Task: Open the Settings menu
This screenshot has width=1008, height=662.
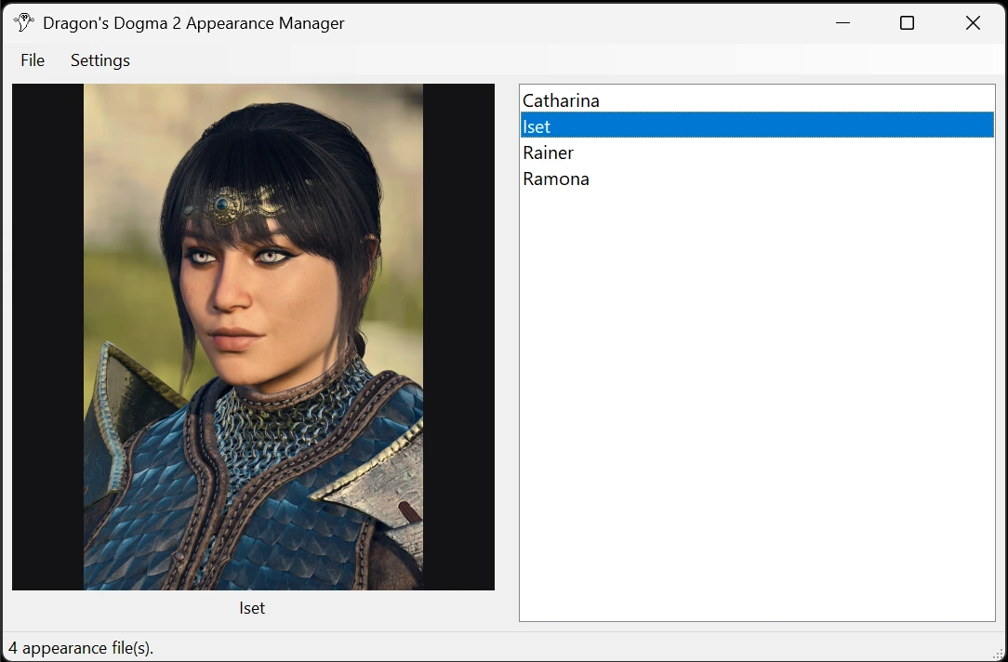Action: coord(100,60)
